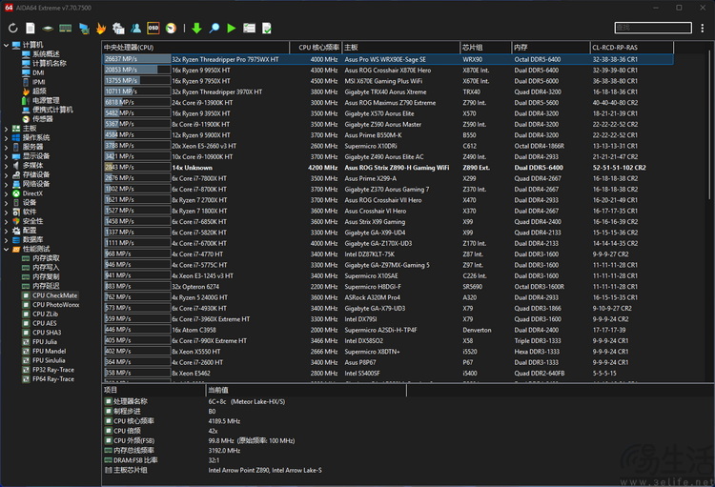Viewport: 715px width, 487px height.
Task: Sort by 中央处理器(CPU) column header
Action: tap(195, 48)
